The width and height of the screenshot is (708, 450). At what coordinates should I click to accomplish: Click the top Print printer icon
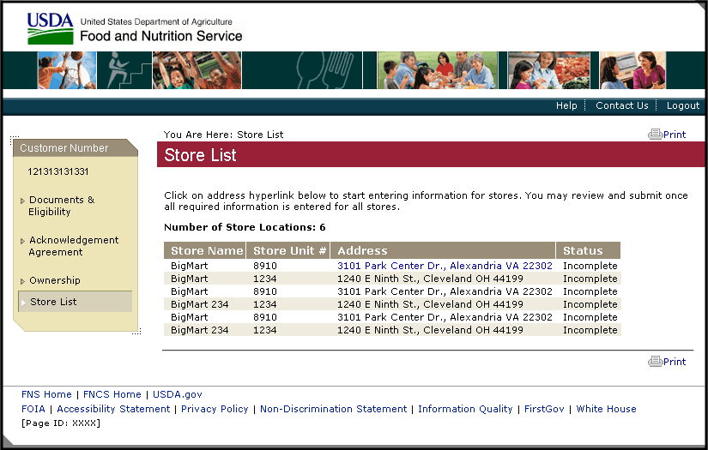[x=655, y=135]
